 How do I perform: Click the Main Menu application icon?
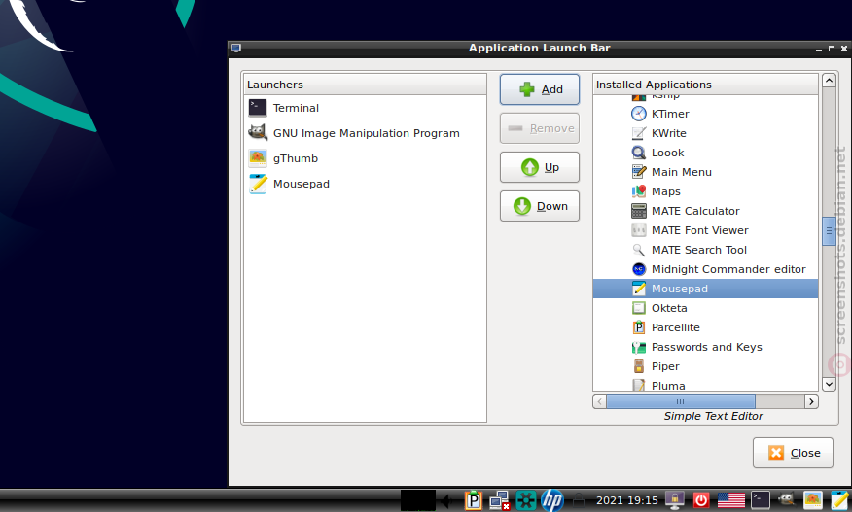click(638, 172)
